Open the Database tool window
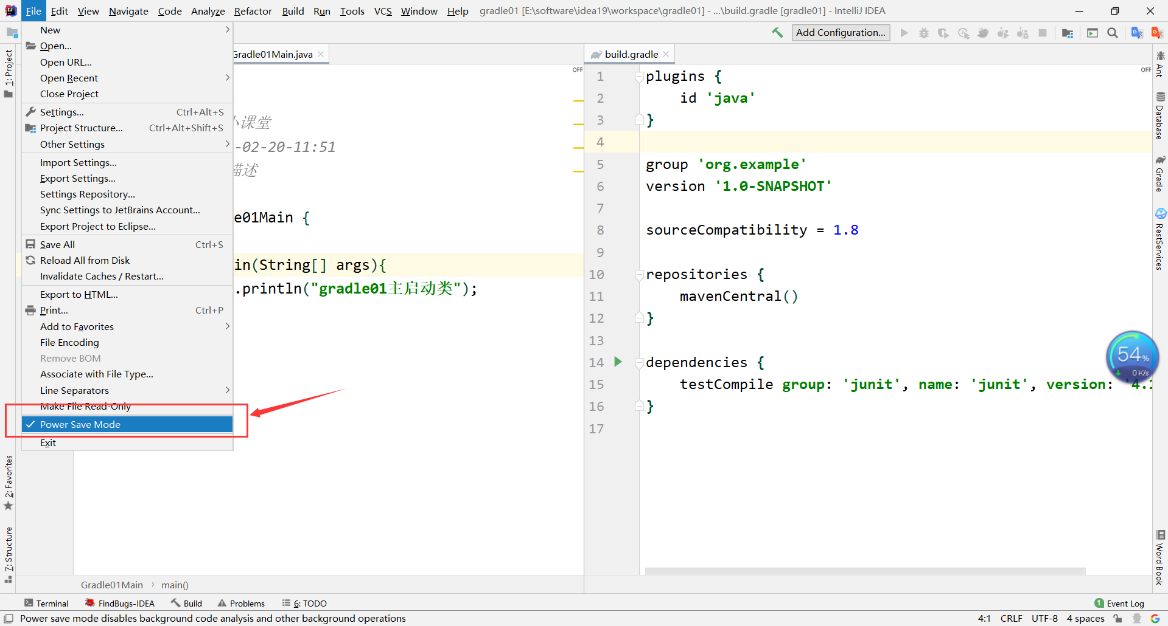The height and width of the screenshot is (626, 1168). tap(1160, 116)
